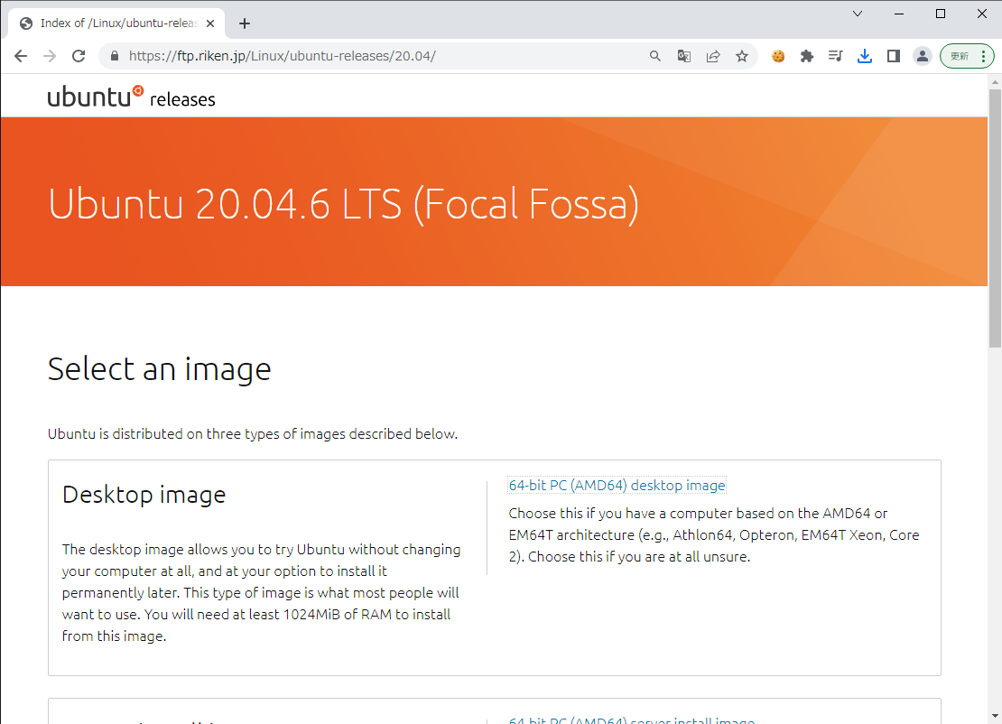Click the forward navigation arrow
This screenshot has height=724, width=1002.
pos(50,56)
